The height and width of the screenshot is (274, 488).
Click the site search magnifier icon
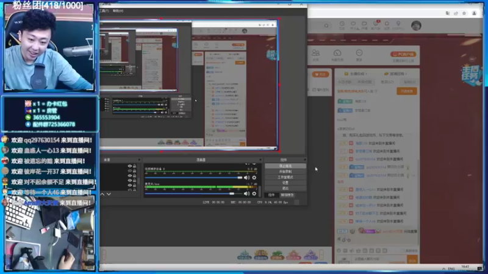326,26
